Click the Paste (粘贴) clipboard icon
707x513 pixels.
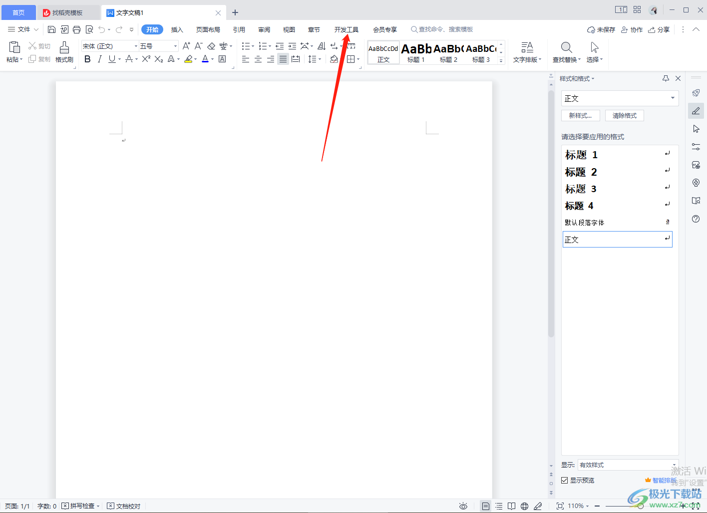14,47
